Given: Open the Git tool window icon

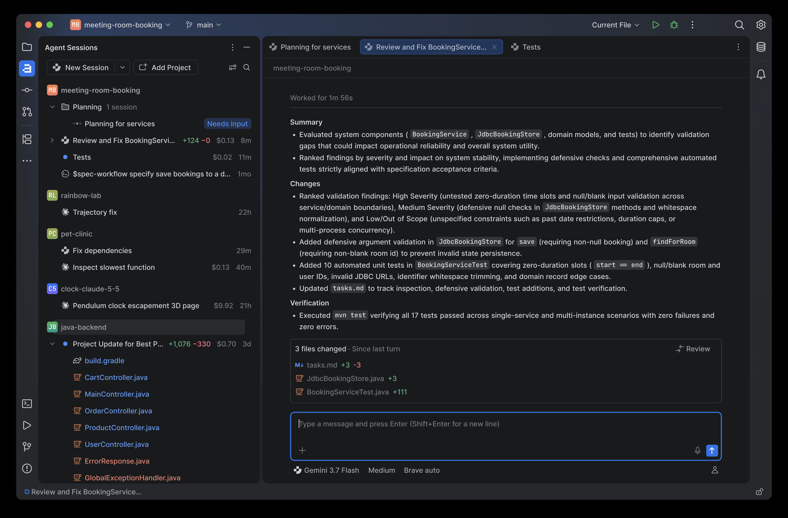Looking at the screenshot, I should coord(27,447).
